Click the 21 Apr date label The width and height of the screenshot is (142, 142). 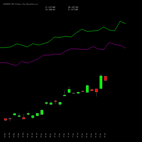pyautogui.click(x=82, y=135)
